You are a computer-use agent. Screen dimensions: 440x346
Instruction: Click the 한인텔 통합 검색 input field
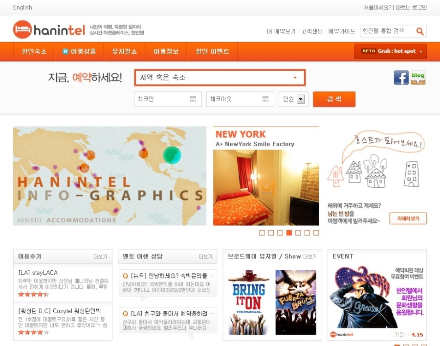tap(388, 31)
